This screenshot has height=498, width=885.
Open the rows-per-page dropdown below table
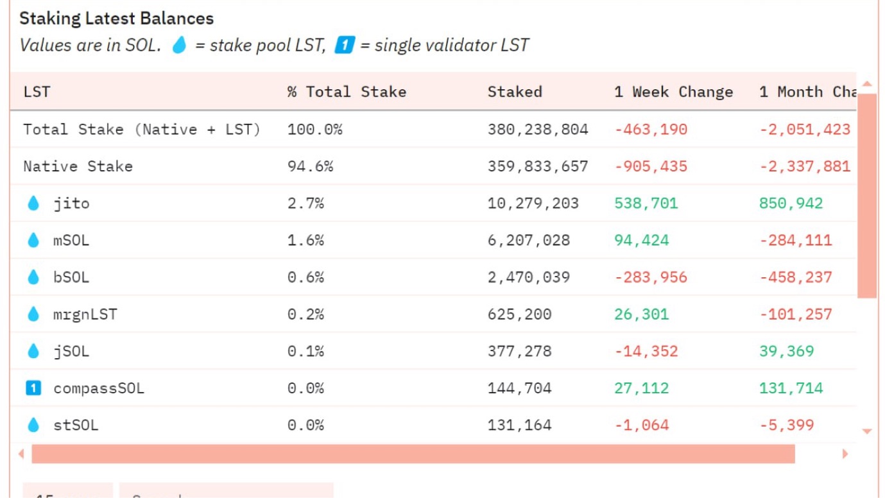68,494
